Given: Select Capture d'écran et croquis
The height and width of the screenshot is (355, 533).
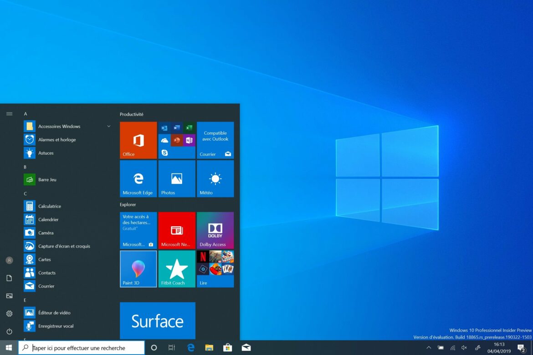Looking at the screenshot, I should (x=64, y=246).
